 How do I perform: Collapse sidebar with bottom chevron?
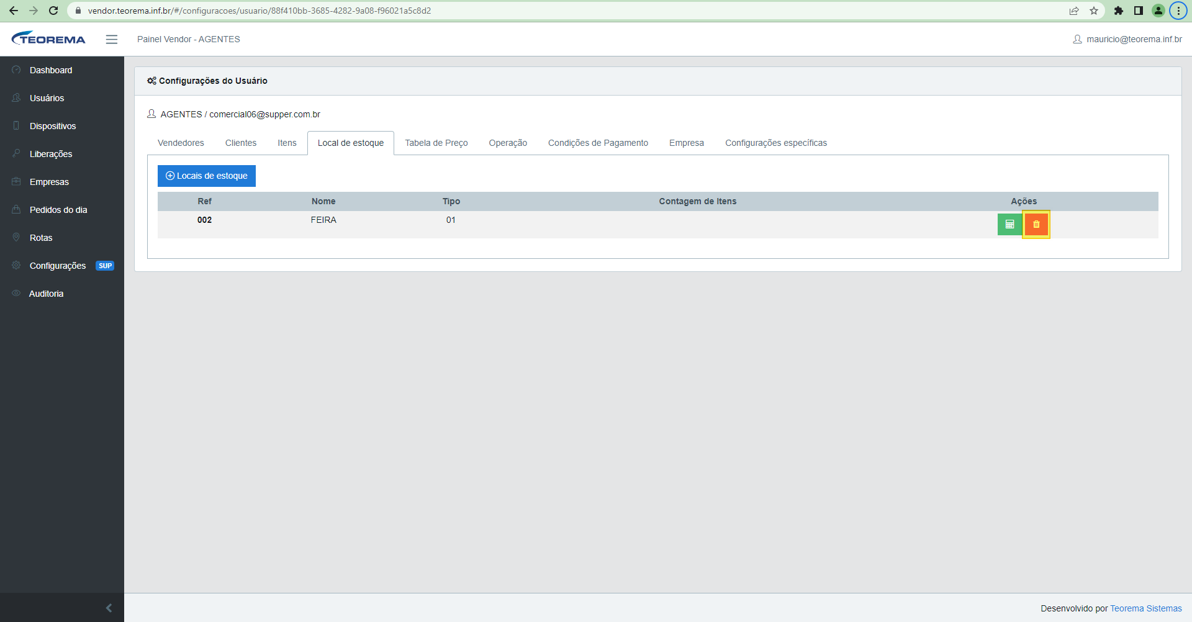pos(109,608)
